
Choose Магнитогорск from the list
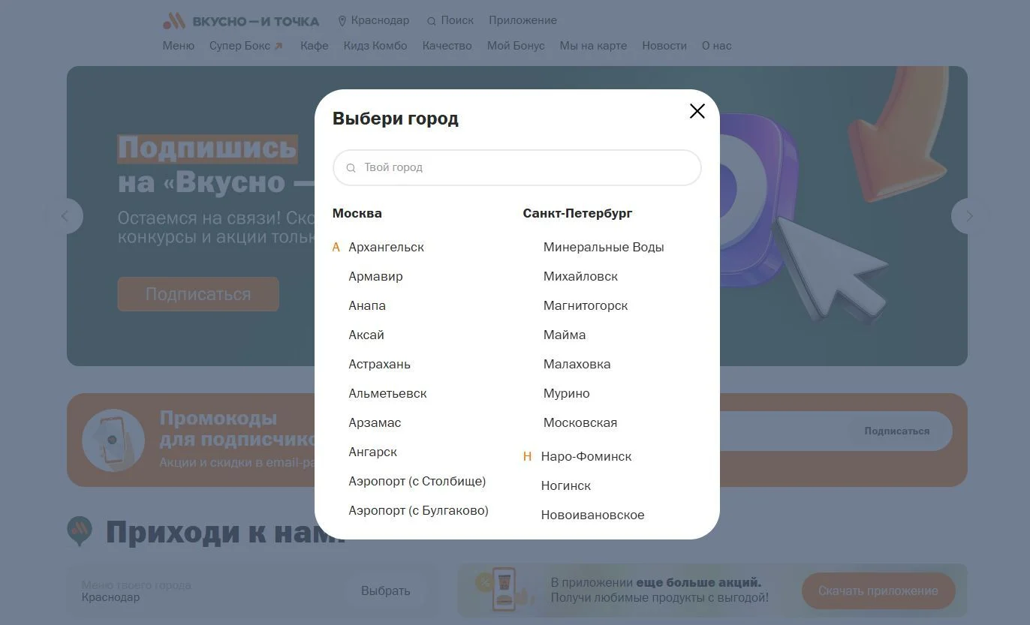[x=586, y=305]
